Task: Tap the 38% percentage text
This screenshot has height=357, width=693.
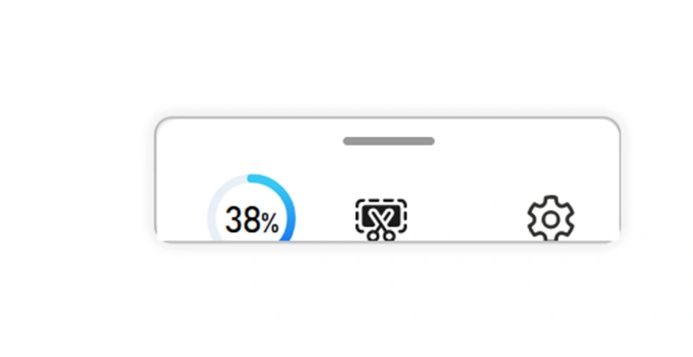Action: coord(252,220)
